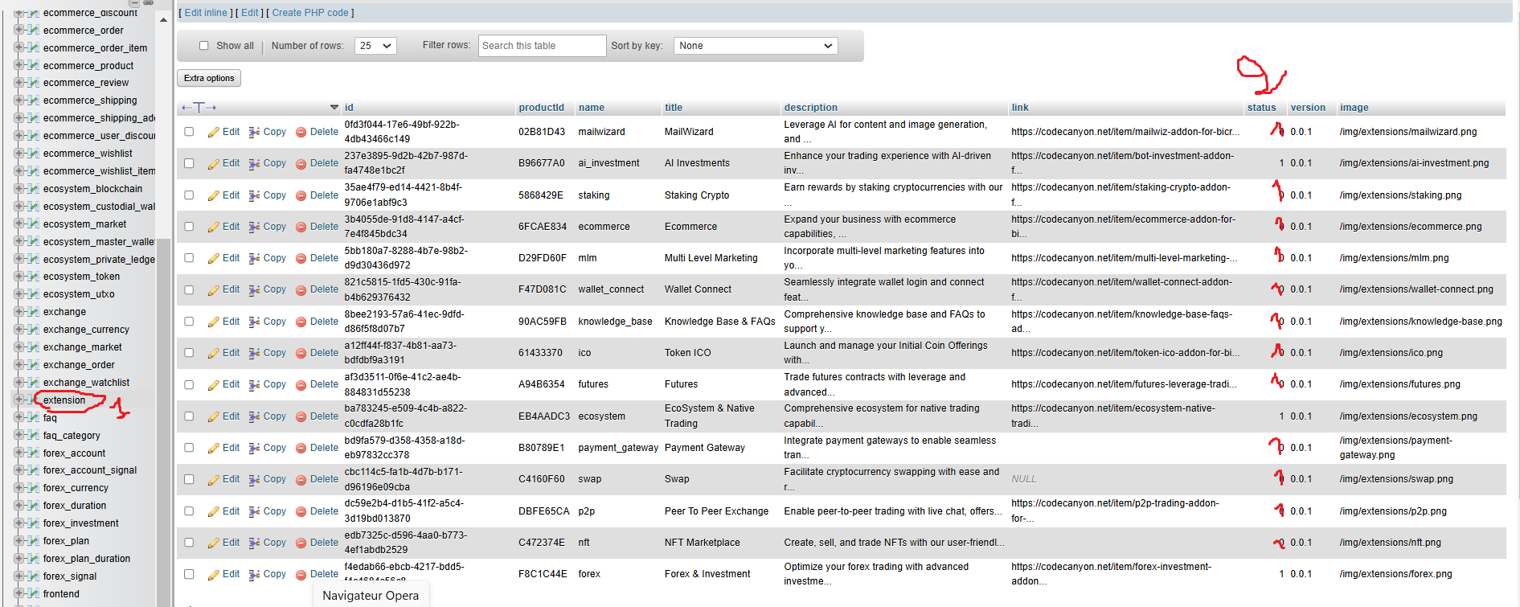Click the Extra options button
The width and height of the screenshot is (1520, 607).
209,78
